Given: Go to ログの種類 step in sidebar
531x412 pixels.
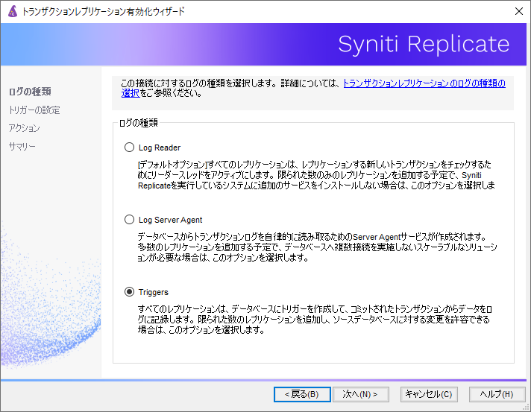Looking at the screenshot, I should click(x=30, y=92).
